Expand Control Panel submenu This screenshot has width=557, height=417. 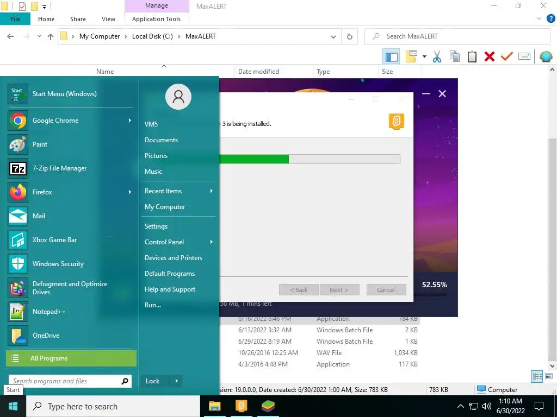178,242
